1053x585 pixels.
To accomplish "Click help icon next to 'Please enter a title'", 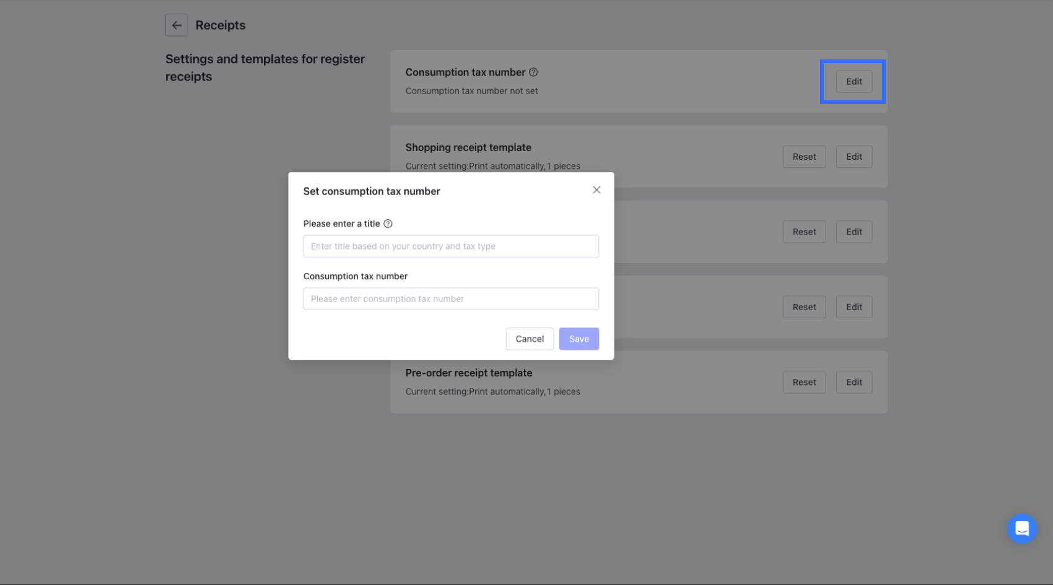I will (388, 224).
